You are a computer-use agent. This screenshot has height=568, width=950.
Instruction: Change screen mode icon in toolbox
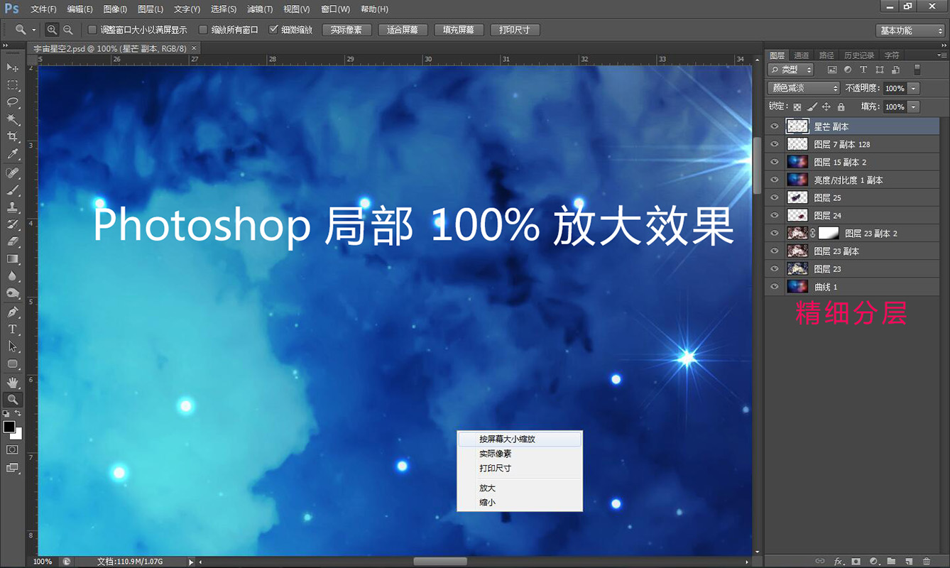(12, 468)
